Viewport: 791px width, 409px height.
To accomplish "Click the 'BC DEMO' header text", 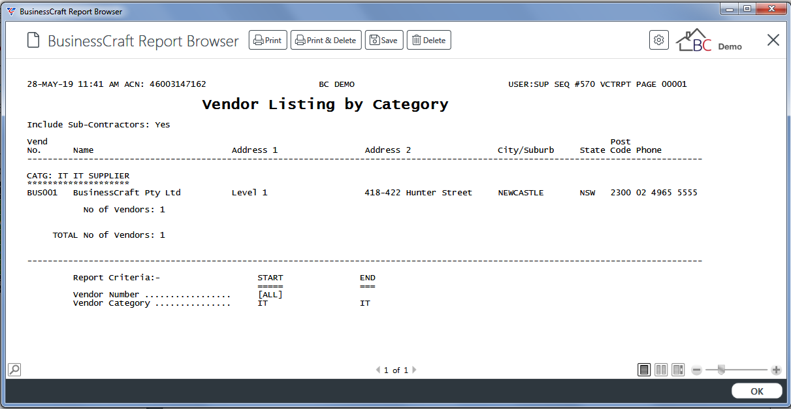I will 336,84.
